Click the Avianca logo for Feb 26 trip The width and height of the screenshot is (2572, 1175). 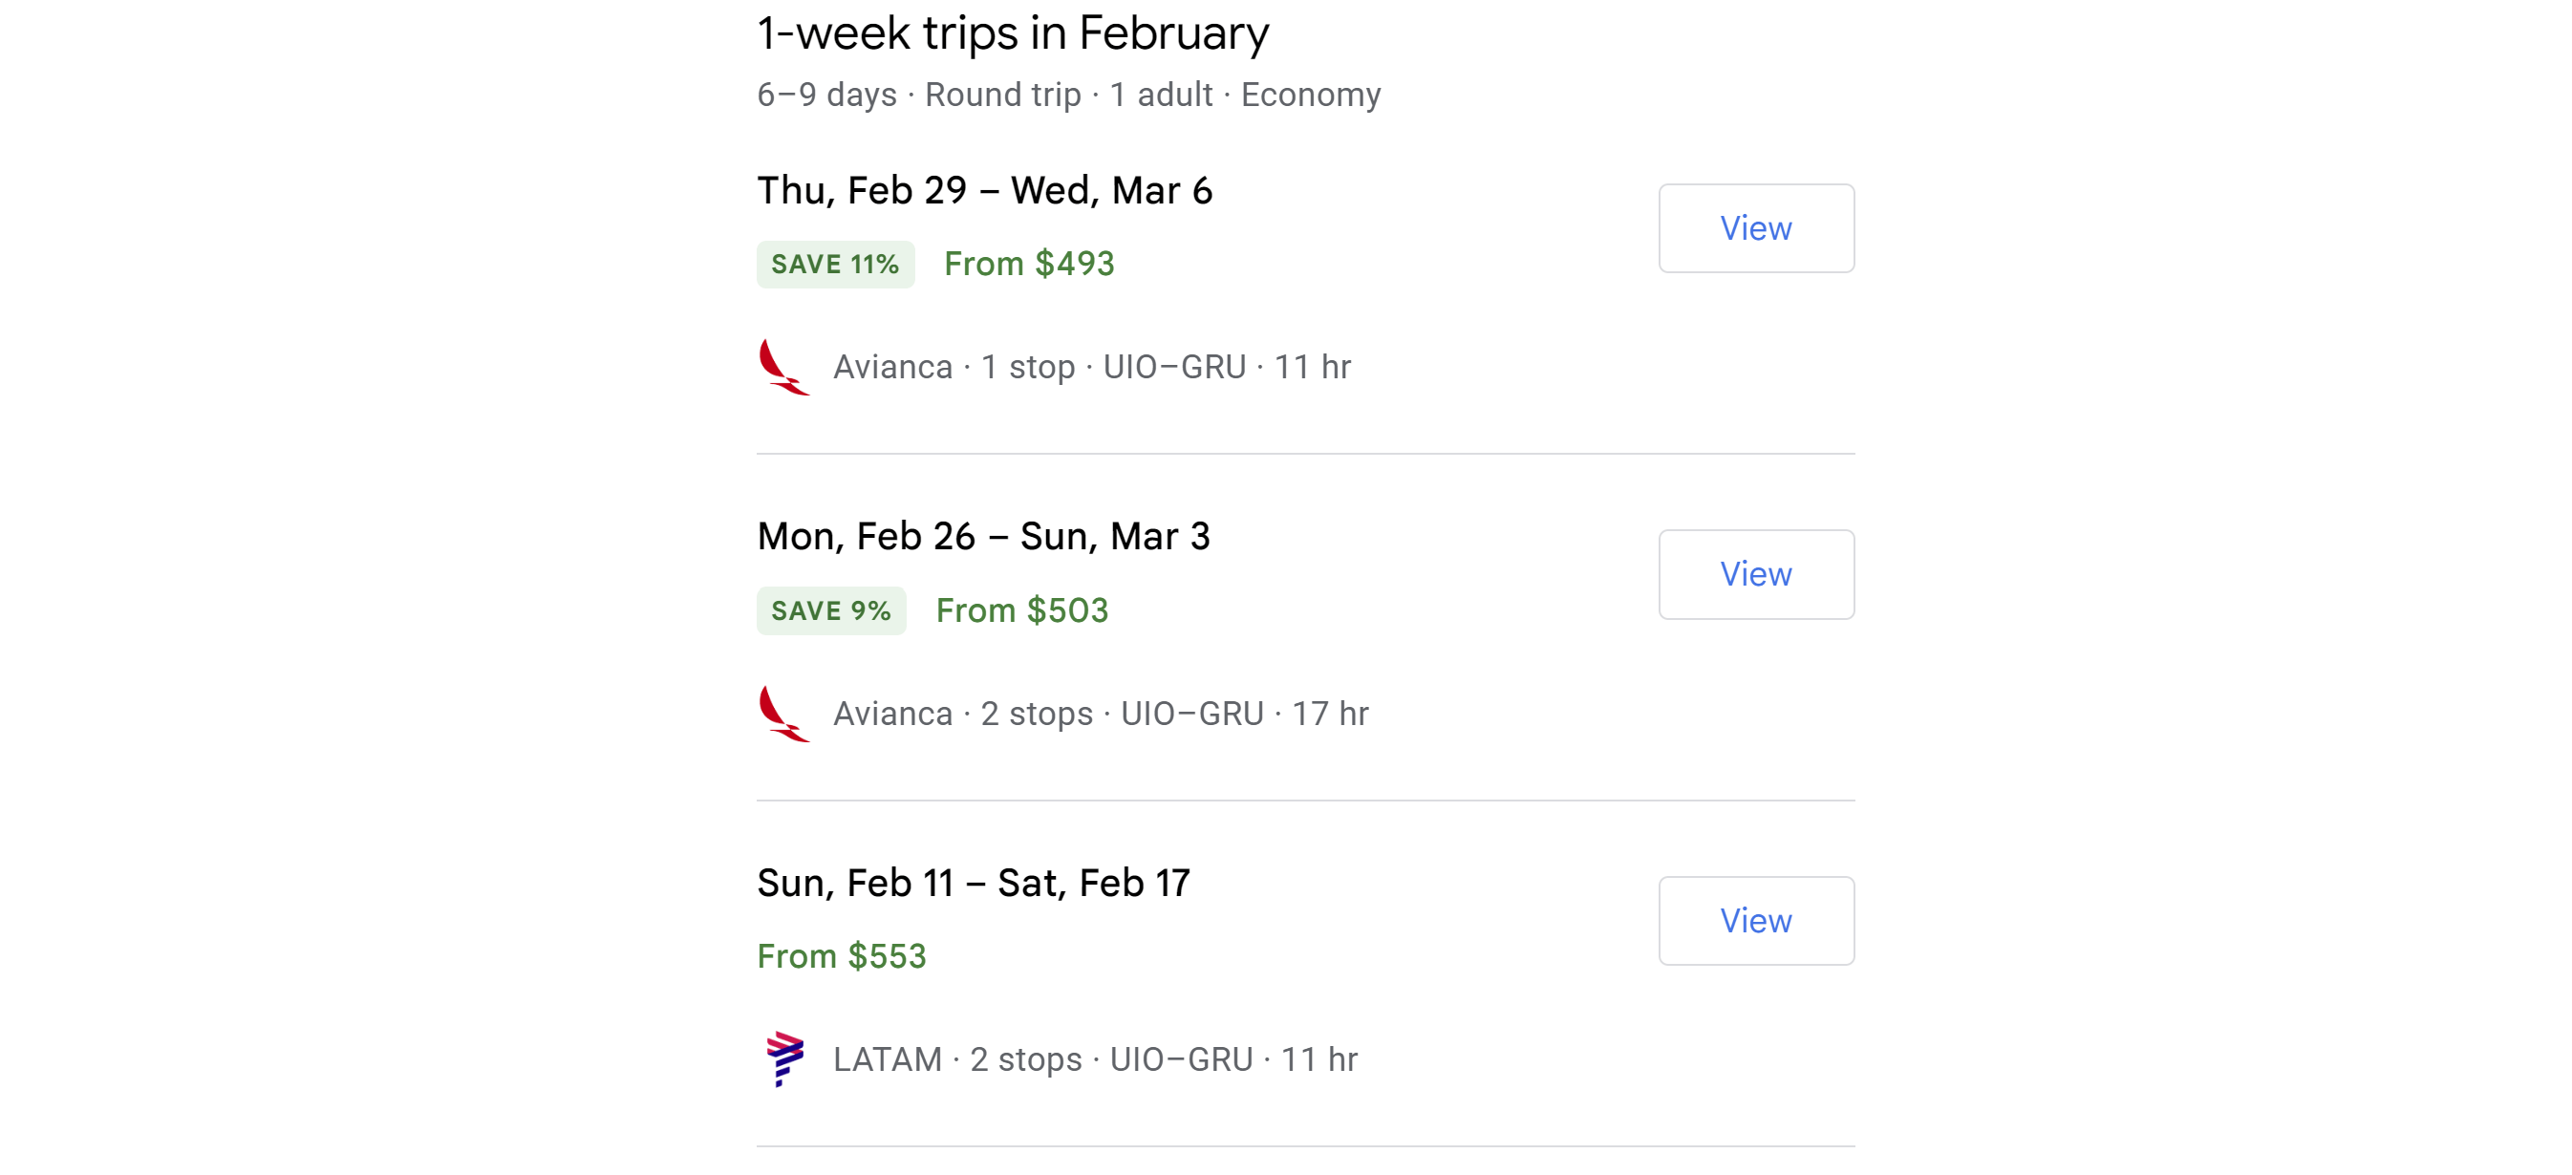tap(783, 714)
